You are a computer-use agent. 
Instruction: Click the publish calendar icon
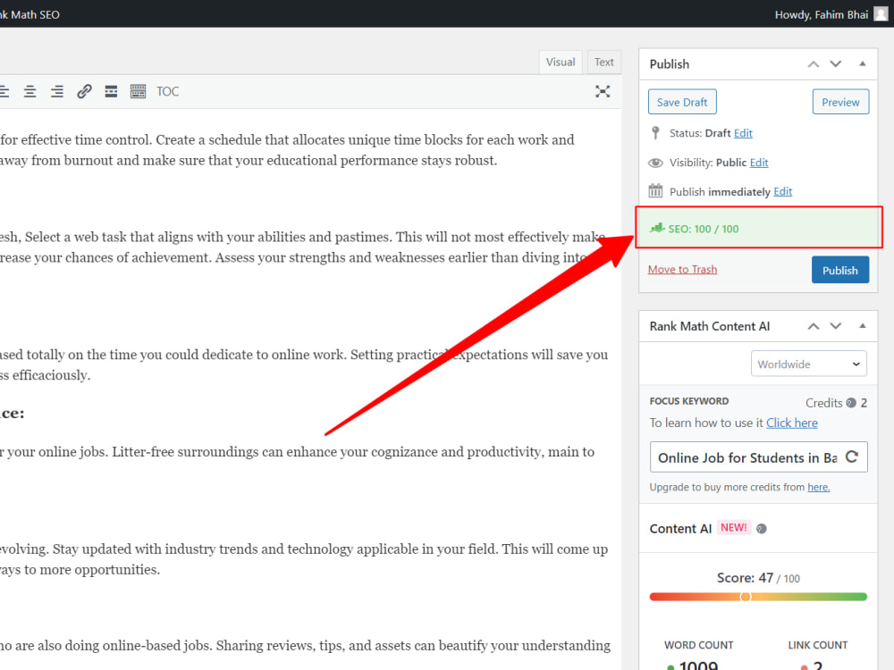click(655, 191)
